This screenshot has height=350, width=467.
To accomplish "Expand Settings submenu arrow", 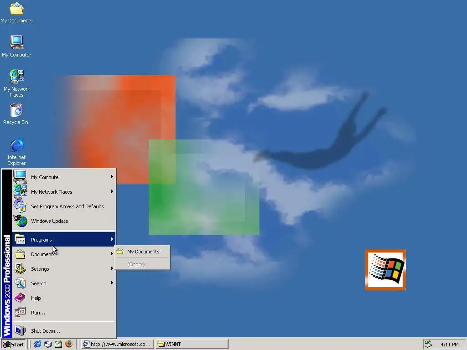I will point(112,268).
